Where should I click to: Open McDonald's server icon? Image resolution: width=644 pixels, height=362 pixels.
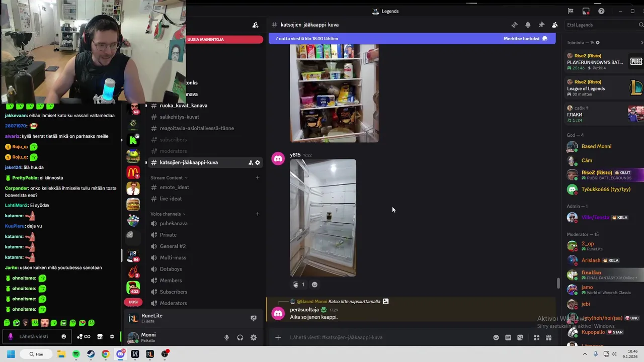tap(133, 172)
